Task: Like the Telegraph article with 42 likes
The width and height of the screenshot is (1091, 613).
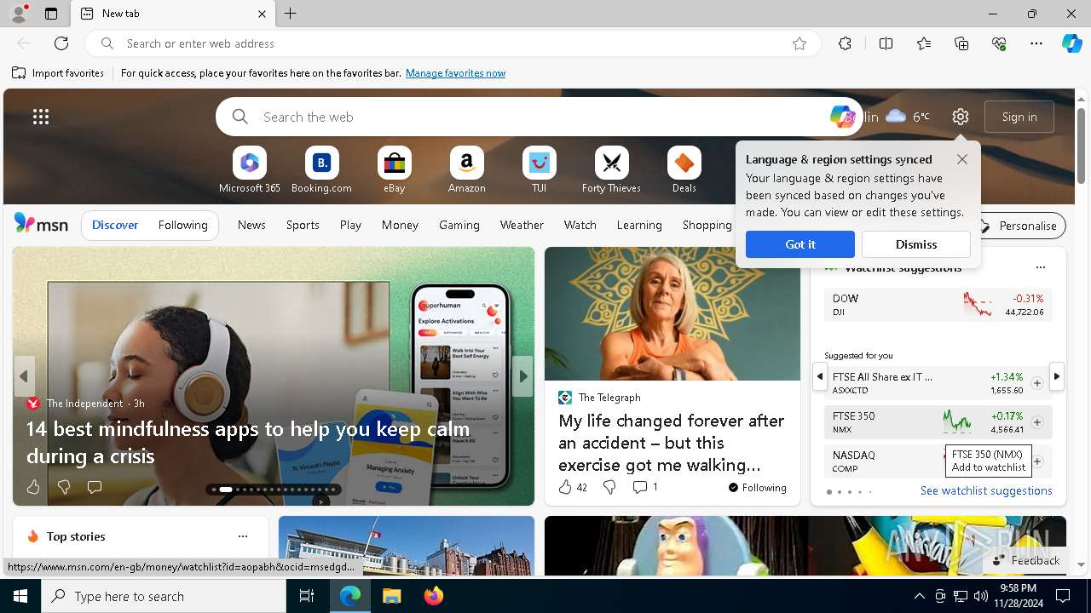Action: pyautogui.click(x=572, y=487)
